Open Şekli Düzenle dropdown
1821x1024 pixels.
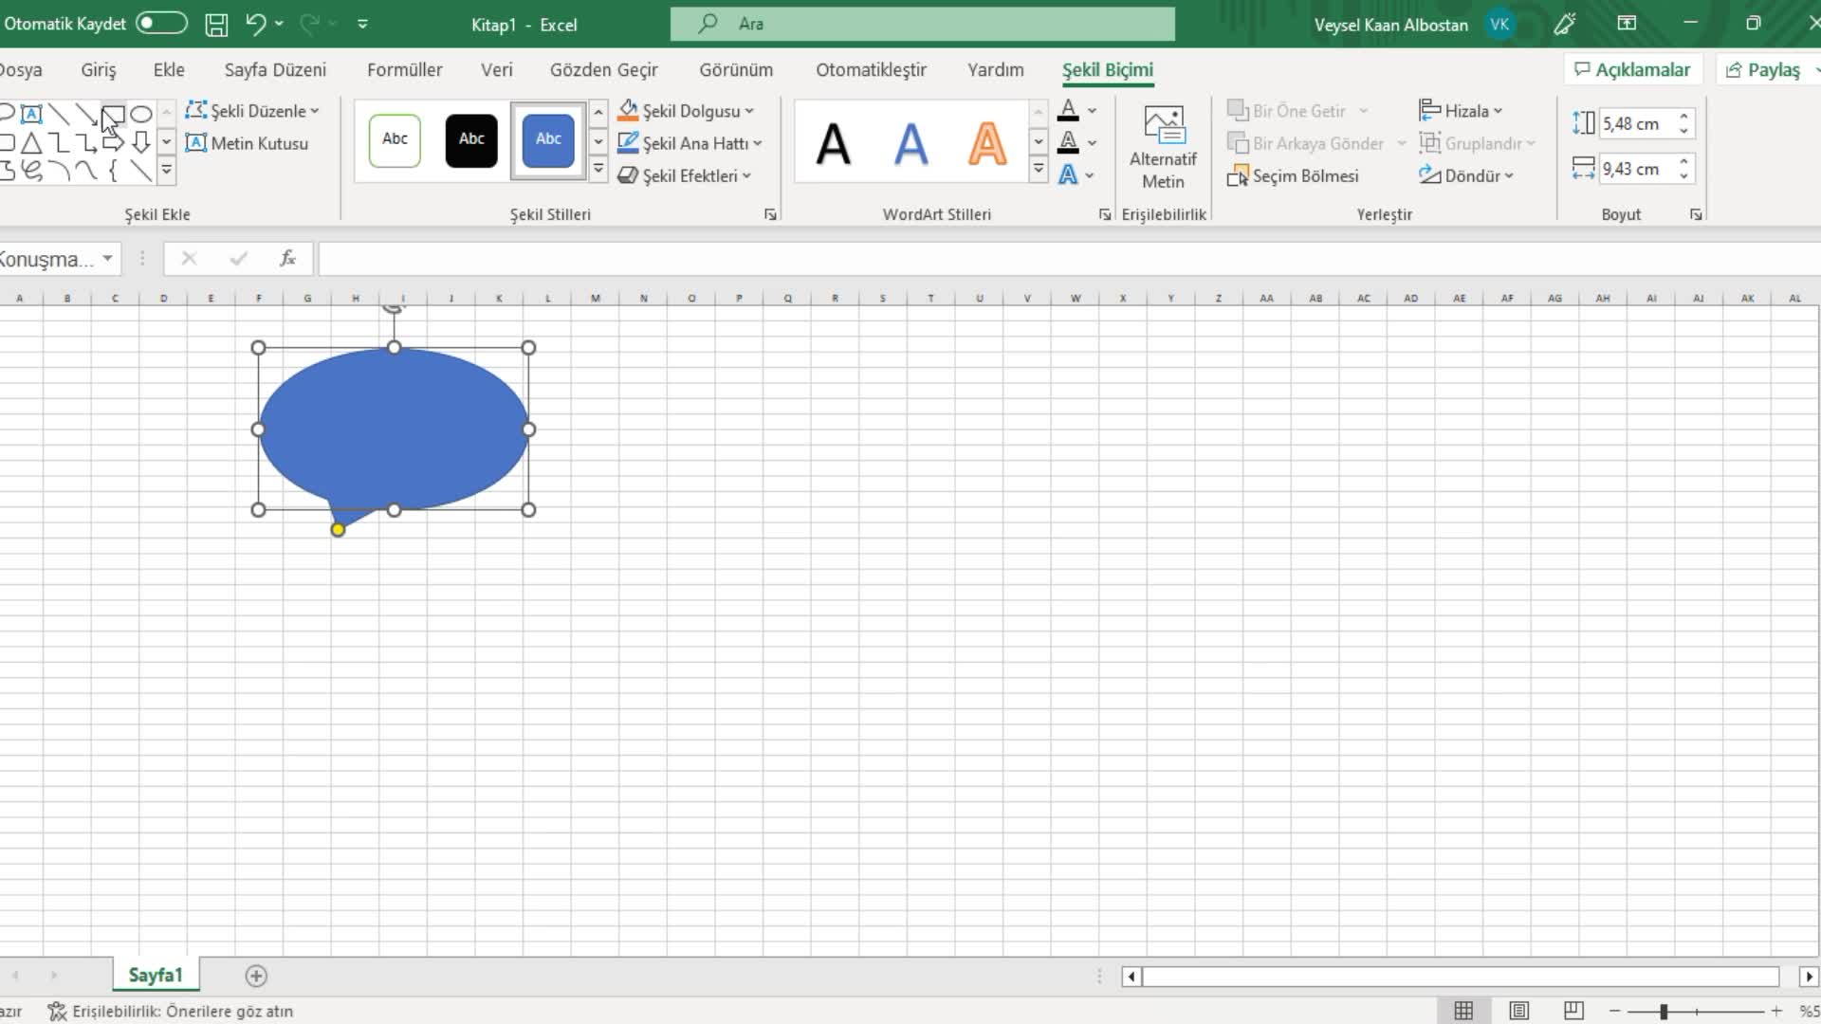click(252, 111)
